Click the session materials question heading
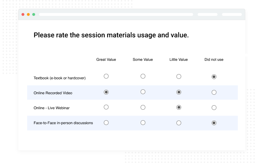The height and width of the screenshot is (163, 255). (111, 35)
